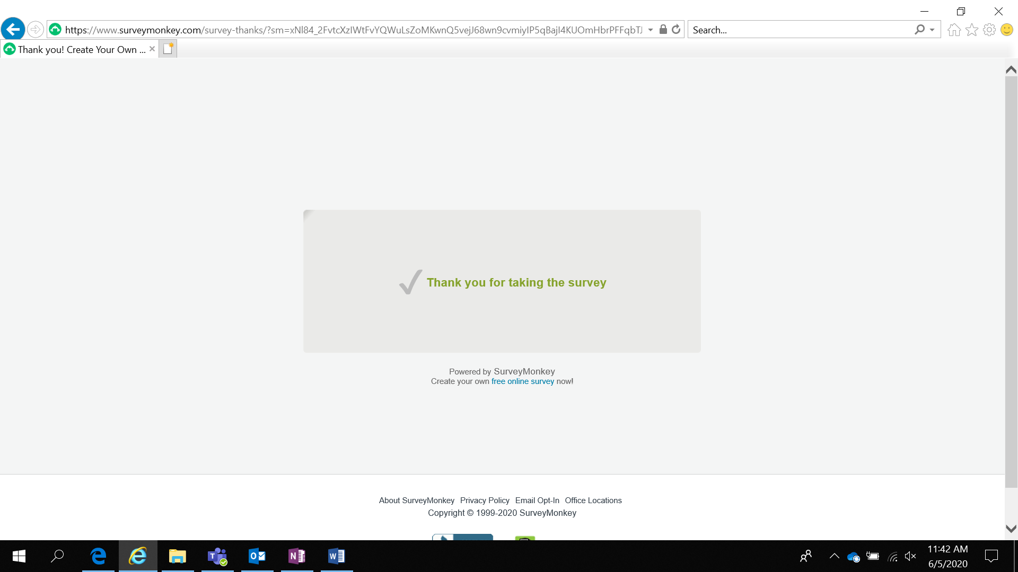Click the security lock icon
The image size is (1018, 572).
pyautogui.click(x=663, y=30)
